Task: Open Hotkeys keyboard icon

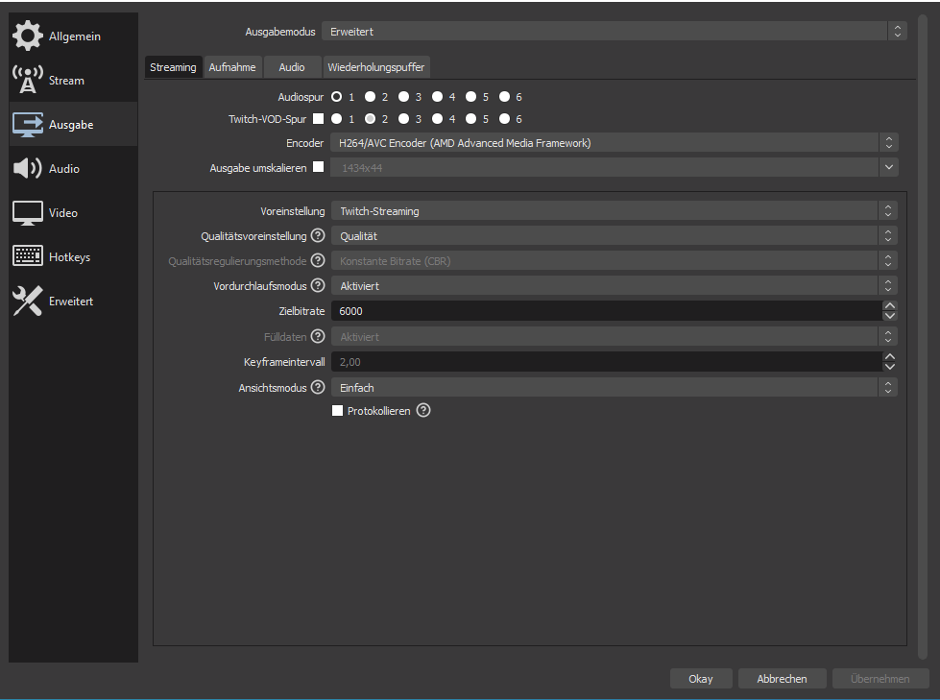Action: (x=27, y=257)
